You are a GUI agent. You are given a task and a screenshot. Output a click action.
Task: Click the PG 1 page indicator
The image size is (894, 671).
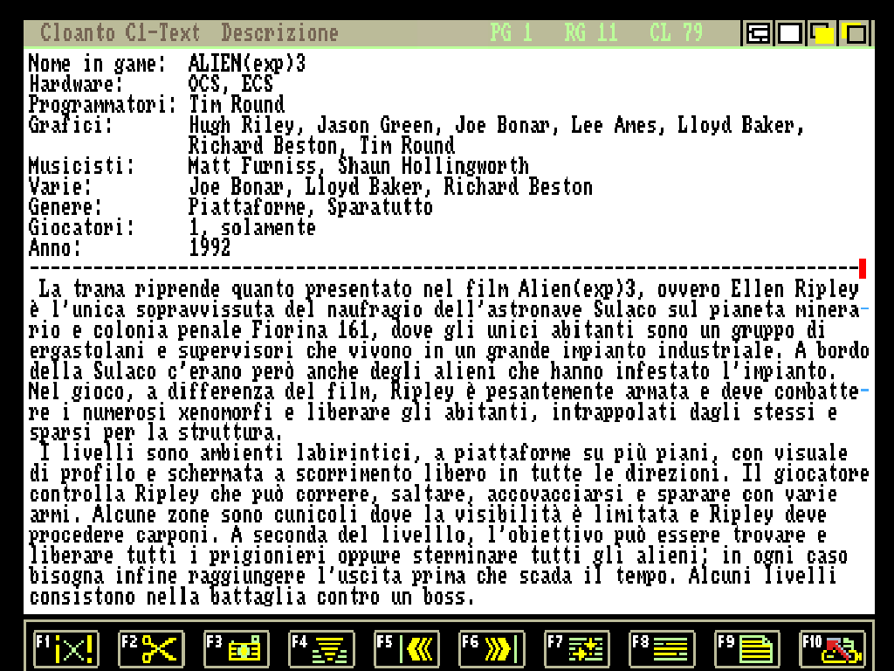click(x=511, y=34)
